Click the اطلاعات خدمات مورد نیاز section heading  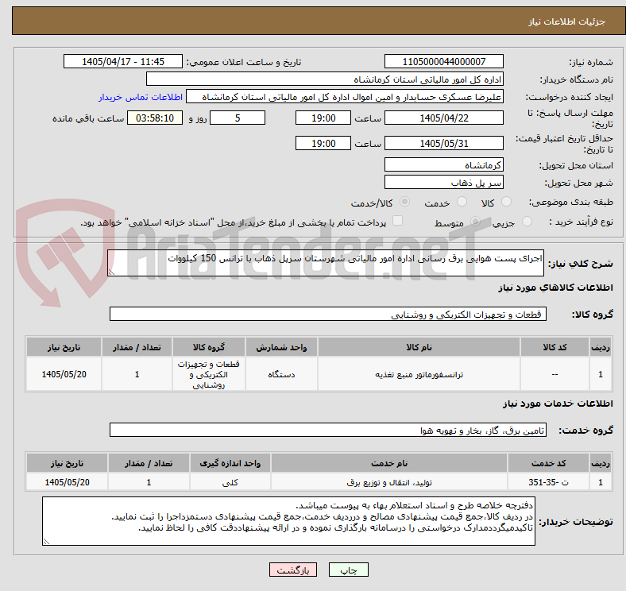pos(558,404)
